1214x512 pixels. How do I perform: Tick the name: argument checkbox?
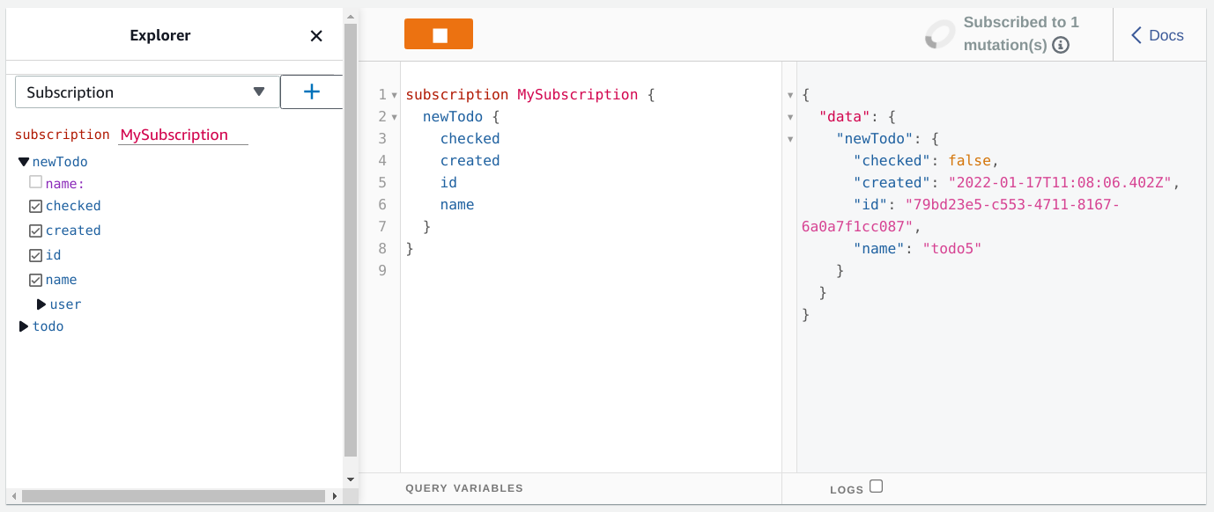point(35,182)
